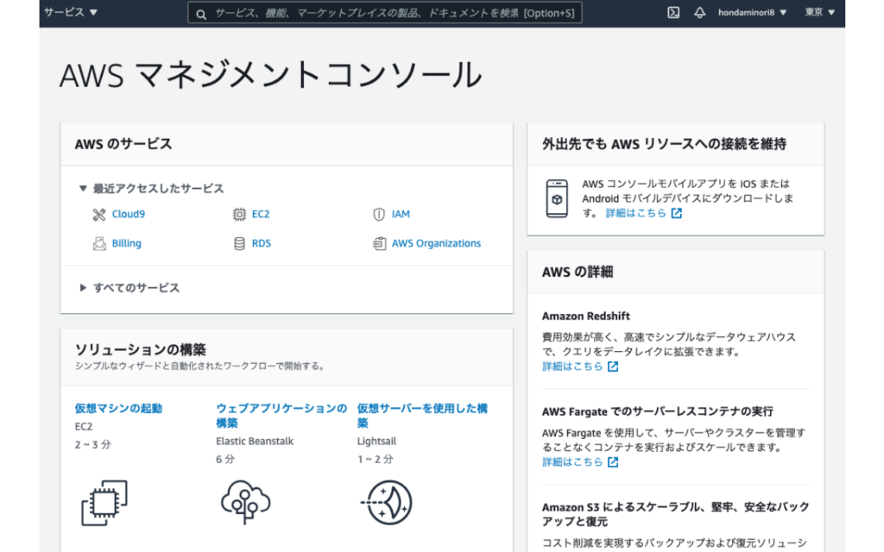Click the AWS Organizations icon
Screen dimensions: 884x552
point(380,244)
